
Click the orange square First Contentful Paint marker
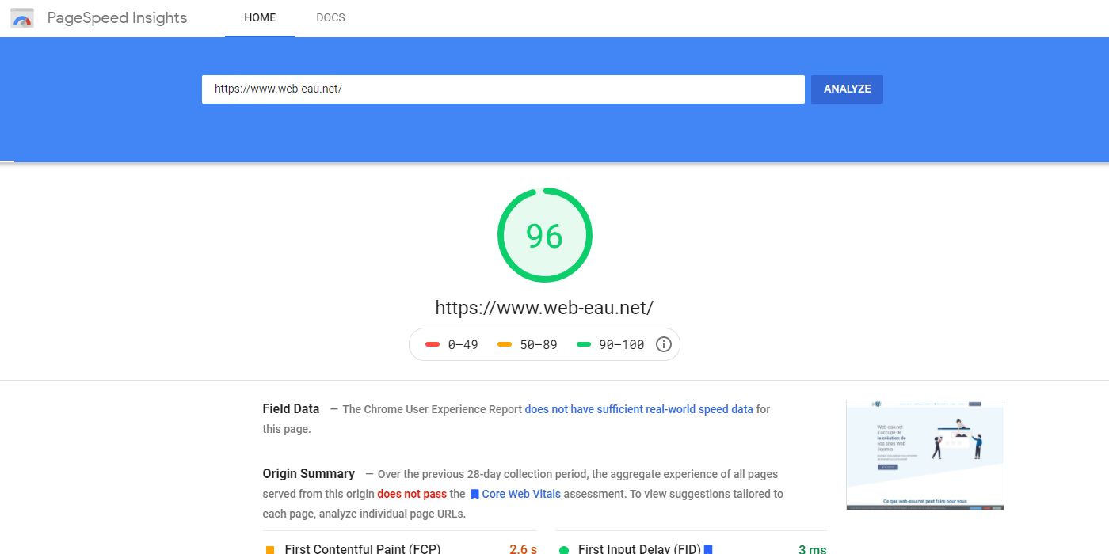(x=270, y=549)
